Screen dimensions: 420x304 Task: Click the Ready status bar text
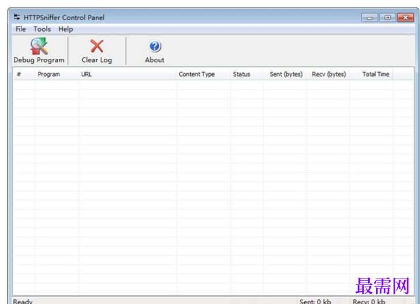click(x=23, y=301)
